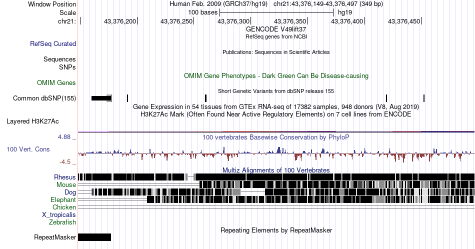Click the Window Position label
Screen dimensions: 475x249
[52, 4]
